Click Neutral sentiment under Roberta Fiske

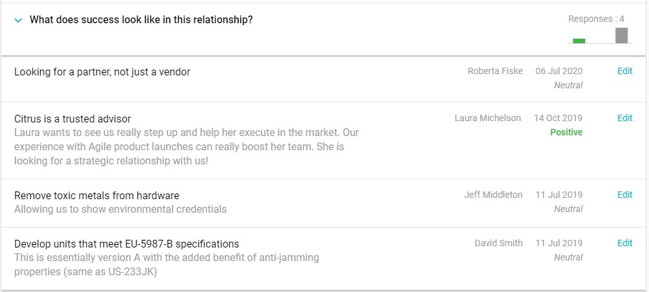pyautogui.click(x=568, y=85)
